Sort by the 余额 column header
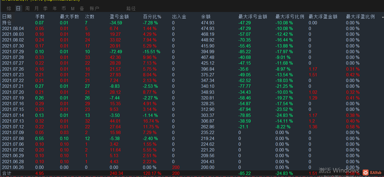This screenshot has width=384, height=177. [x=206, y=17]
